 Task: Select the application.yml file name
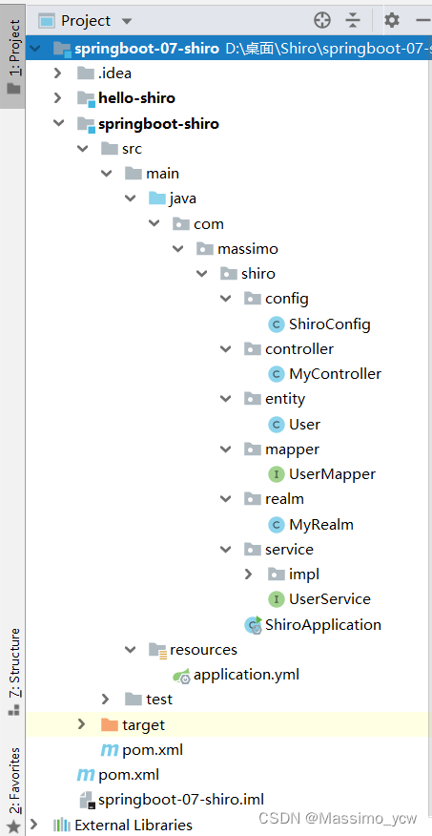[247, 675]
